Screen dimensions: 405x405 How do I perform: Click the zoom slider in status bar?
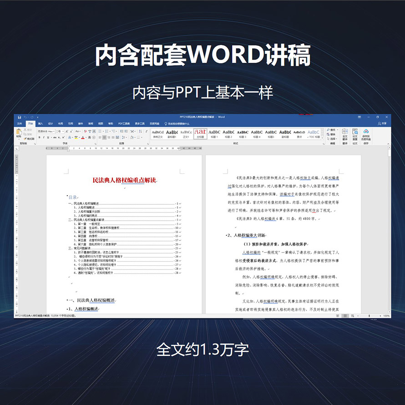(369, 316)
